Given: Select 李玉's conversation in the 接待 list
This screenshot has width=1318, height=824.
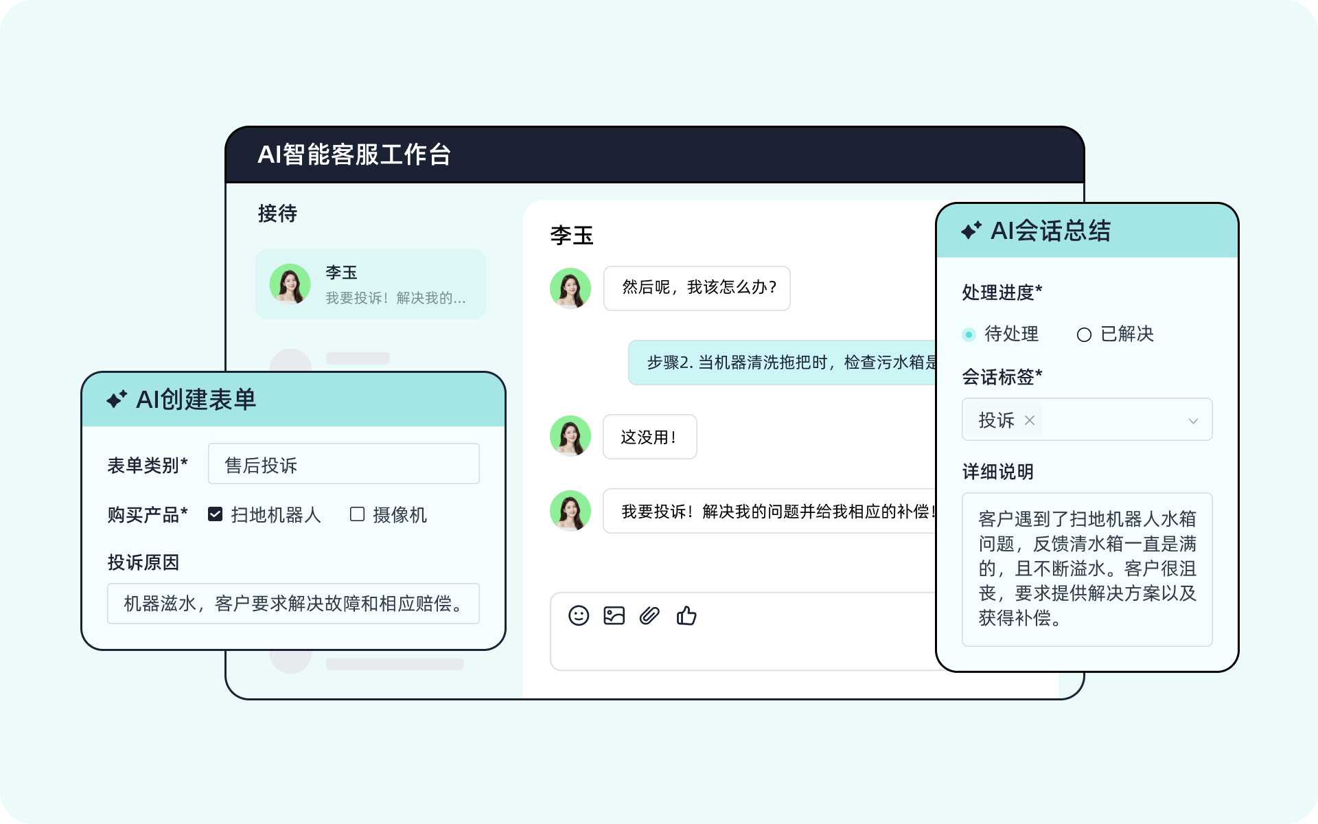Looking at the screenshot, I should tap(370, 284).
